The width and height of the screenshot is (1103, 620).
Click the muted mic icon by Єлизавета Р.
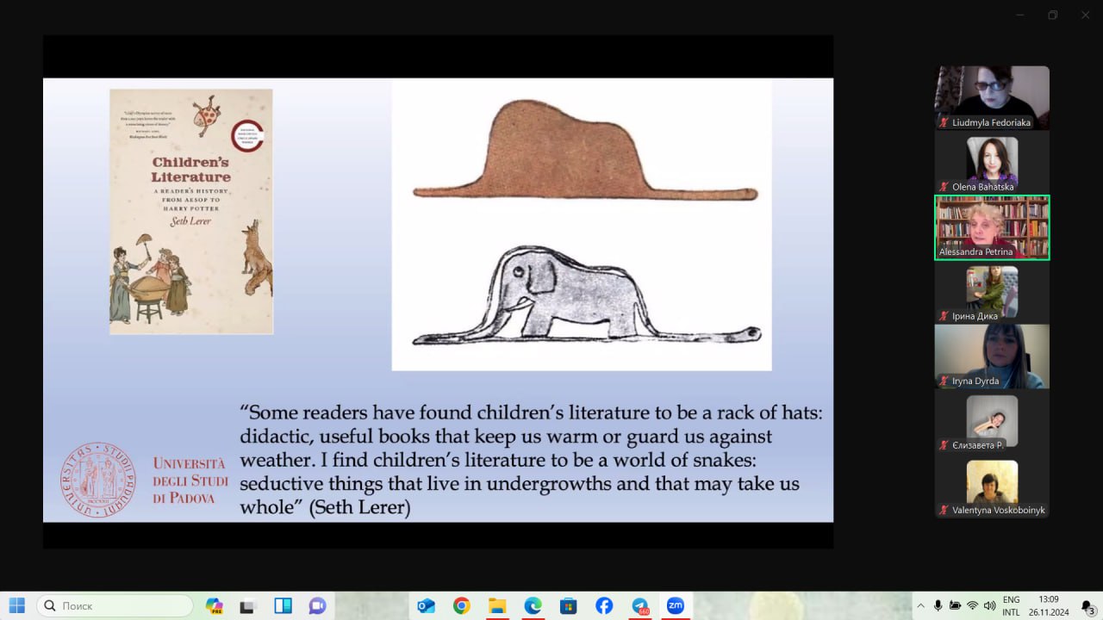pyautogui.click(x=944, y=445)
